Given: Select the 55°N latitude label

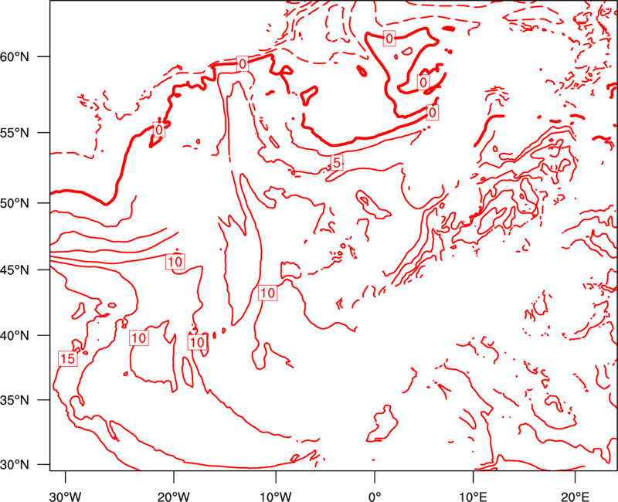Looking at the screenshot, I should pos(15,133).
